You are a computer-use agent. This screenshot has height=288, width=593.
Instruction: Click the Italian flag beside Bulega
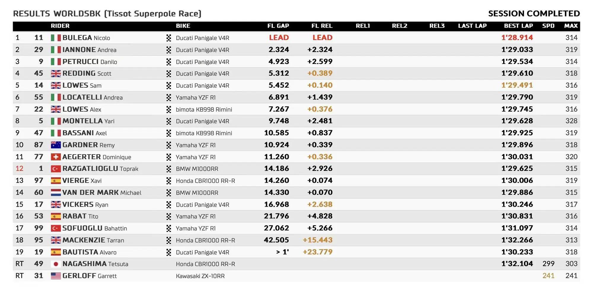click(x=56, y=38)
